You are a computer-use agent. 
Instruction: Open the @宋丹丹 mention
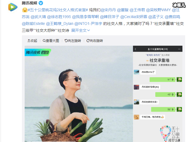pos(108,10)
